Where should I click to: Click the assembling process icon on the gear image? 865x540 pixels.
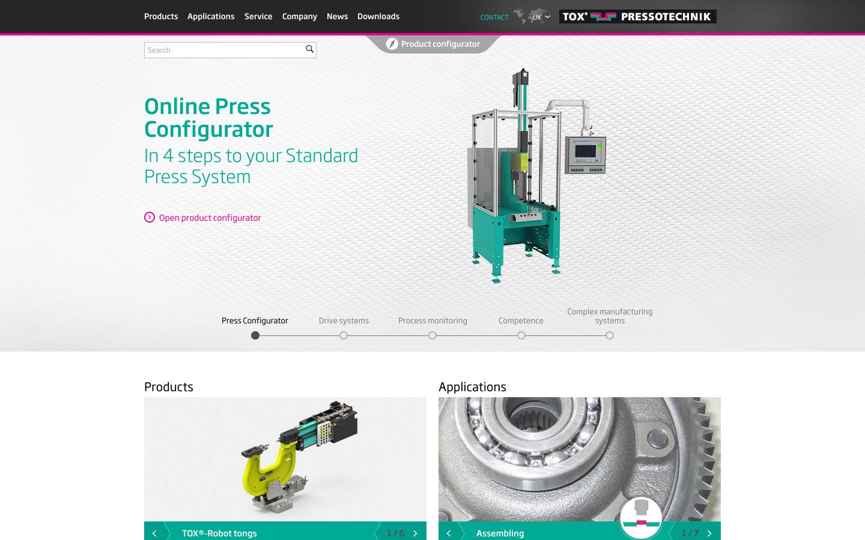[640, 517]
